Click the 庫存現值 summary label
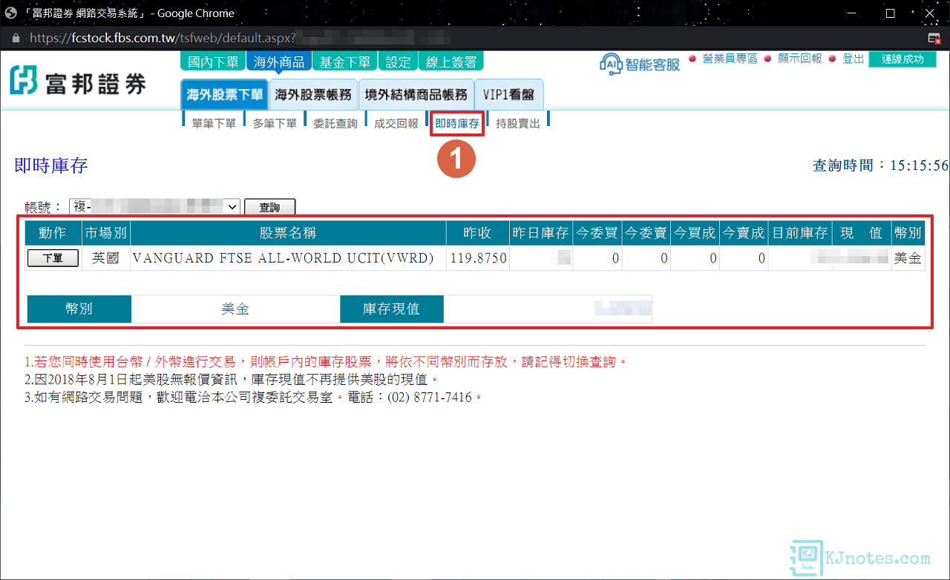Image resolution: width=950 pixels, height=580 pixels. [392, 309]
